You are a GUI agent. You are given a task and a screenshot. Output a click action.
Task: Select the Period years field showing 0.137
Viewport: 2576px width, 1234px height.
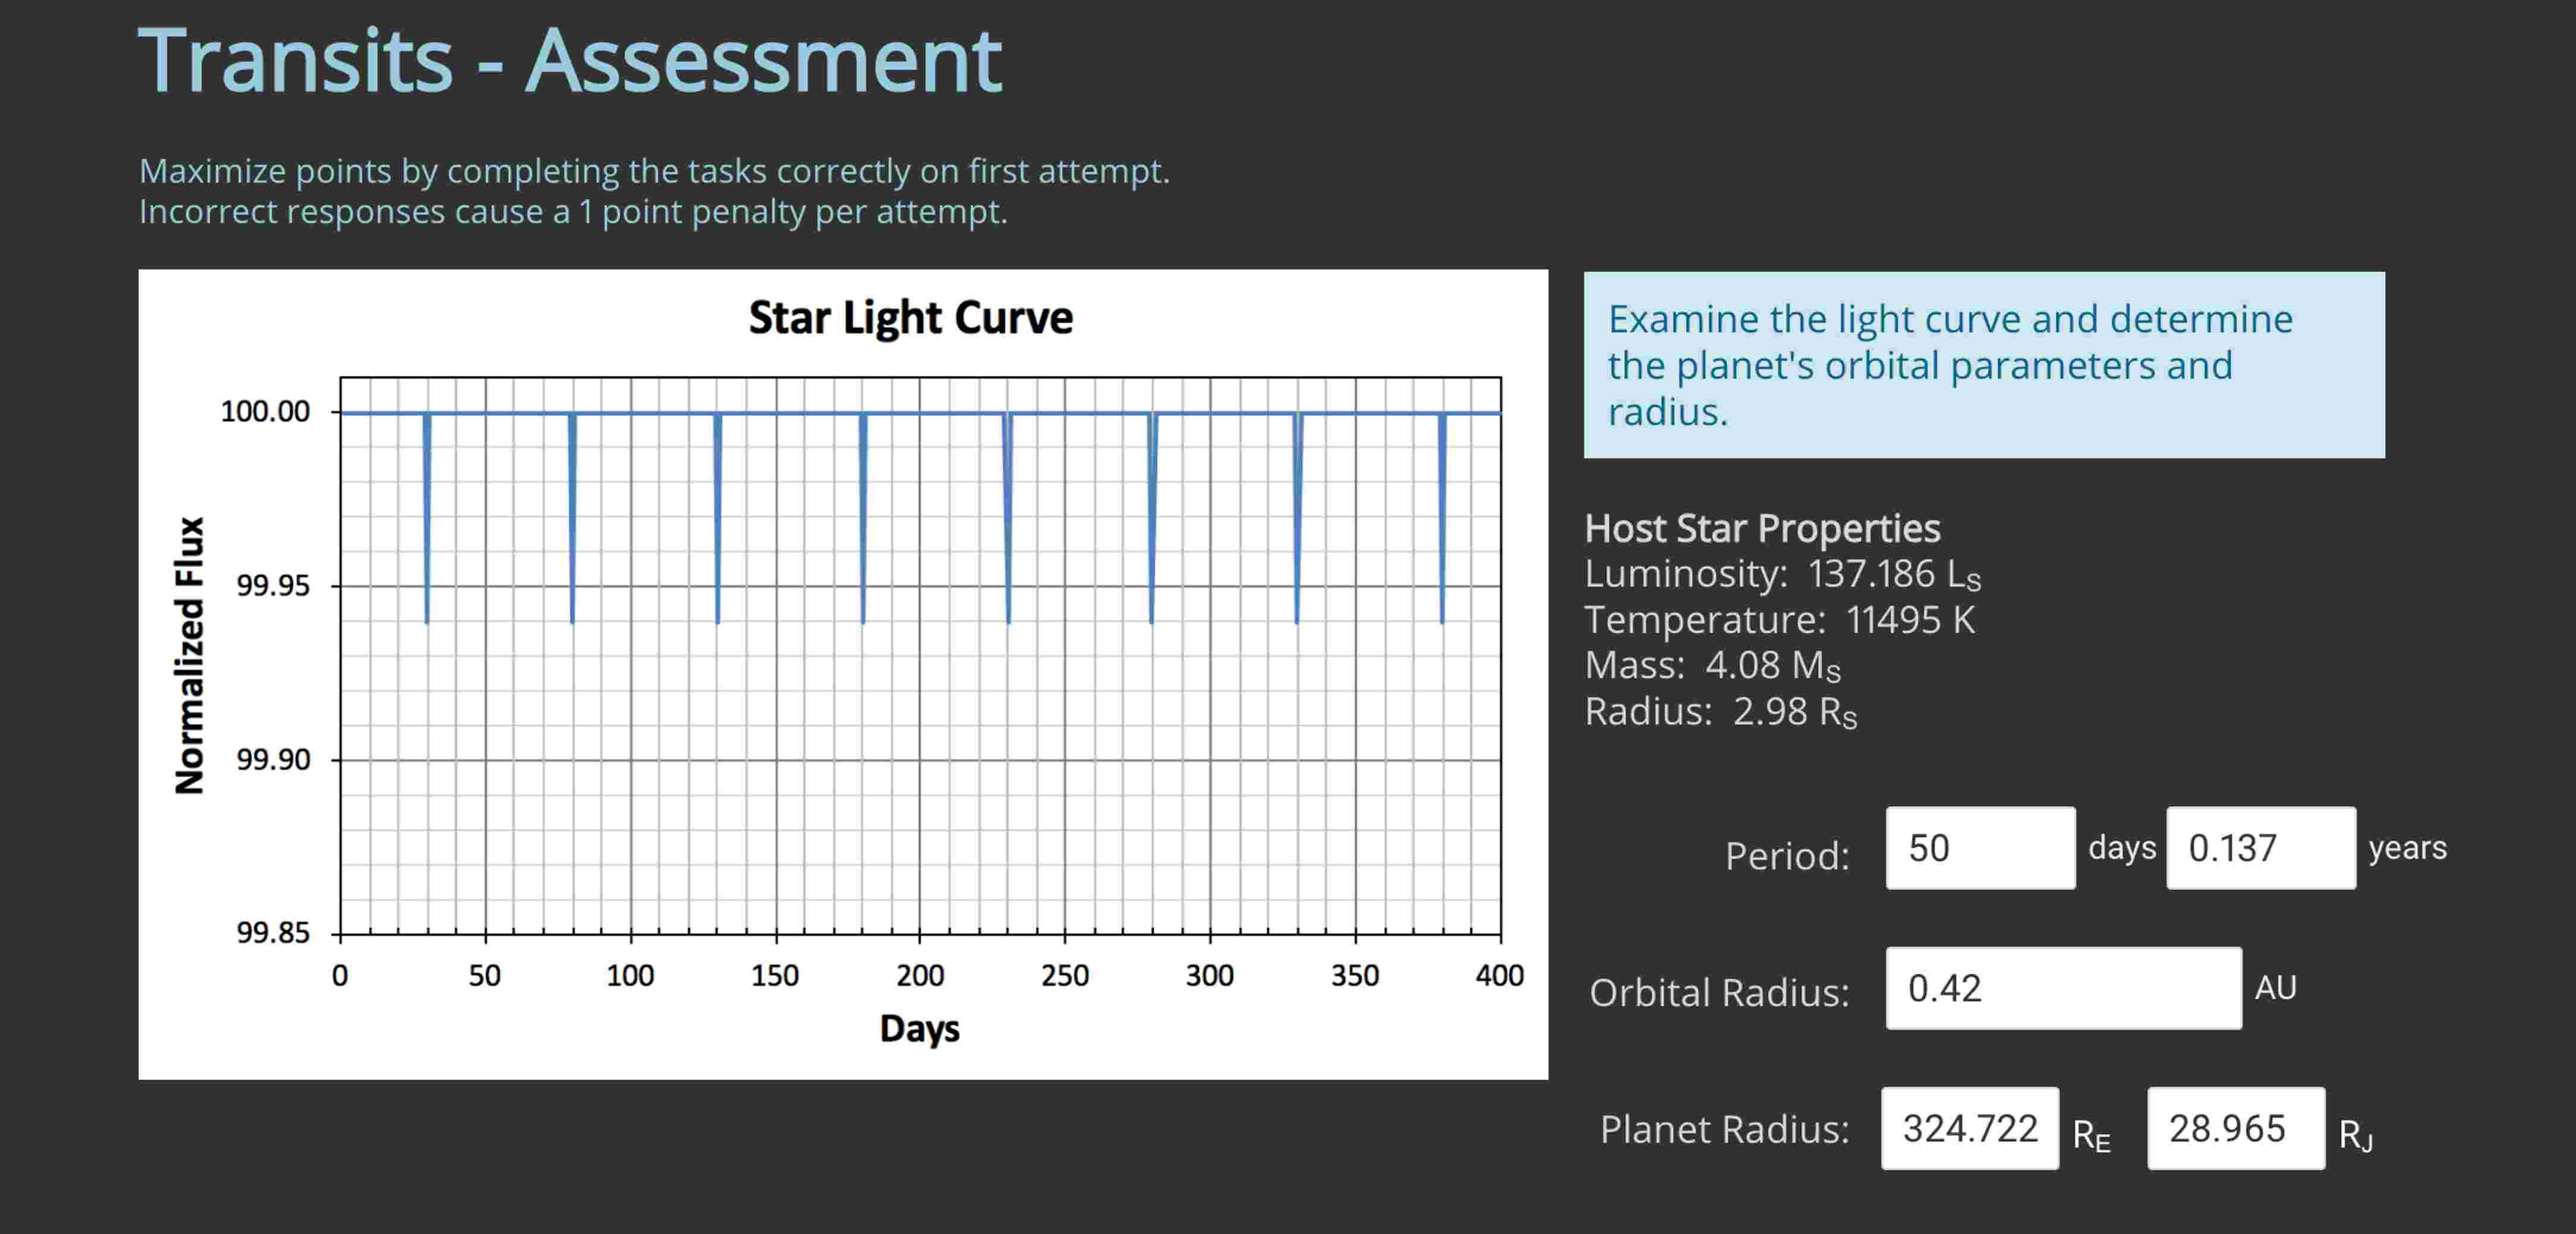coord(2260,848)
